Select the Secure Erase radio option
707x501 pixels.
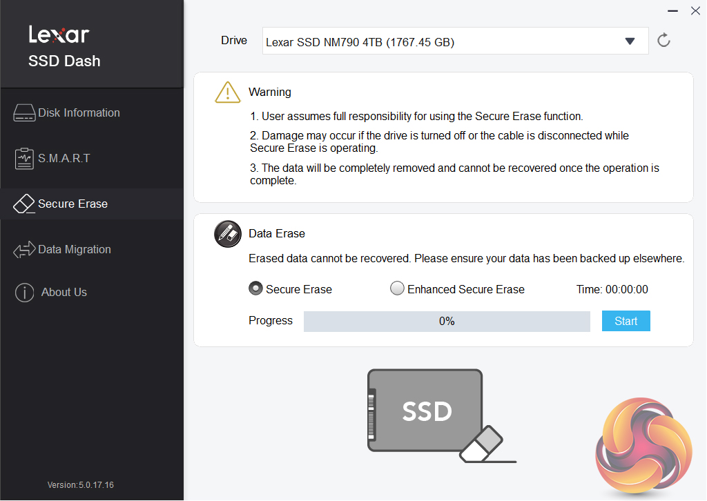(255, 289)
